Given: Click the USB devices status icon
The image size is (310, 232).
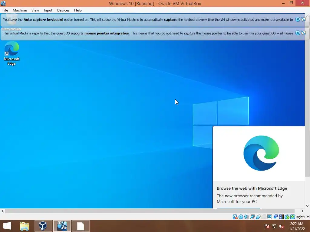Looking at the screenshot, I should [x=258, y=217].
